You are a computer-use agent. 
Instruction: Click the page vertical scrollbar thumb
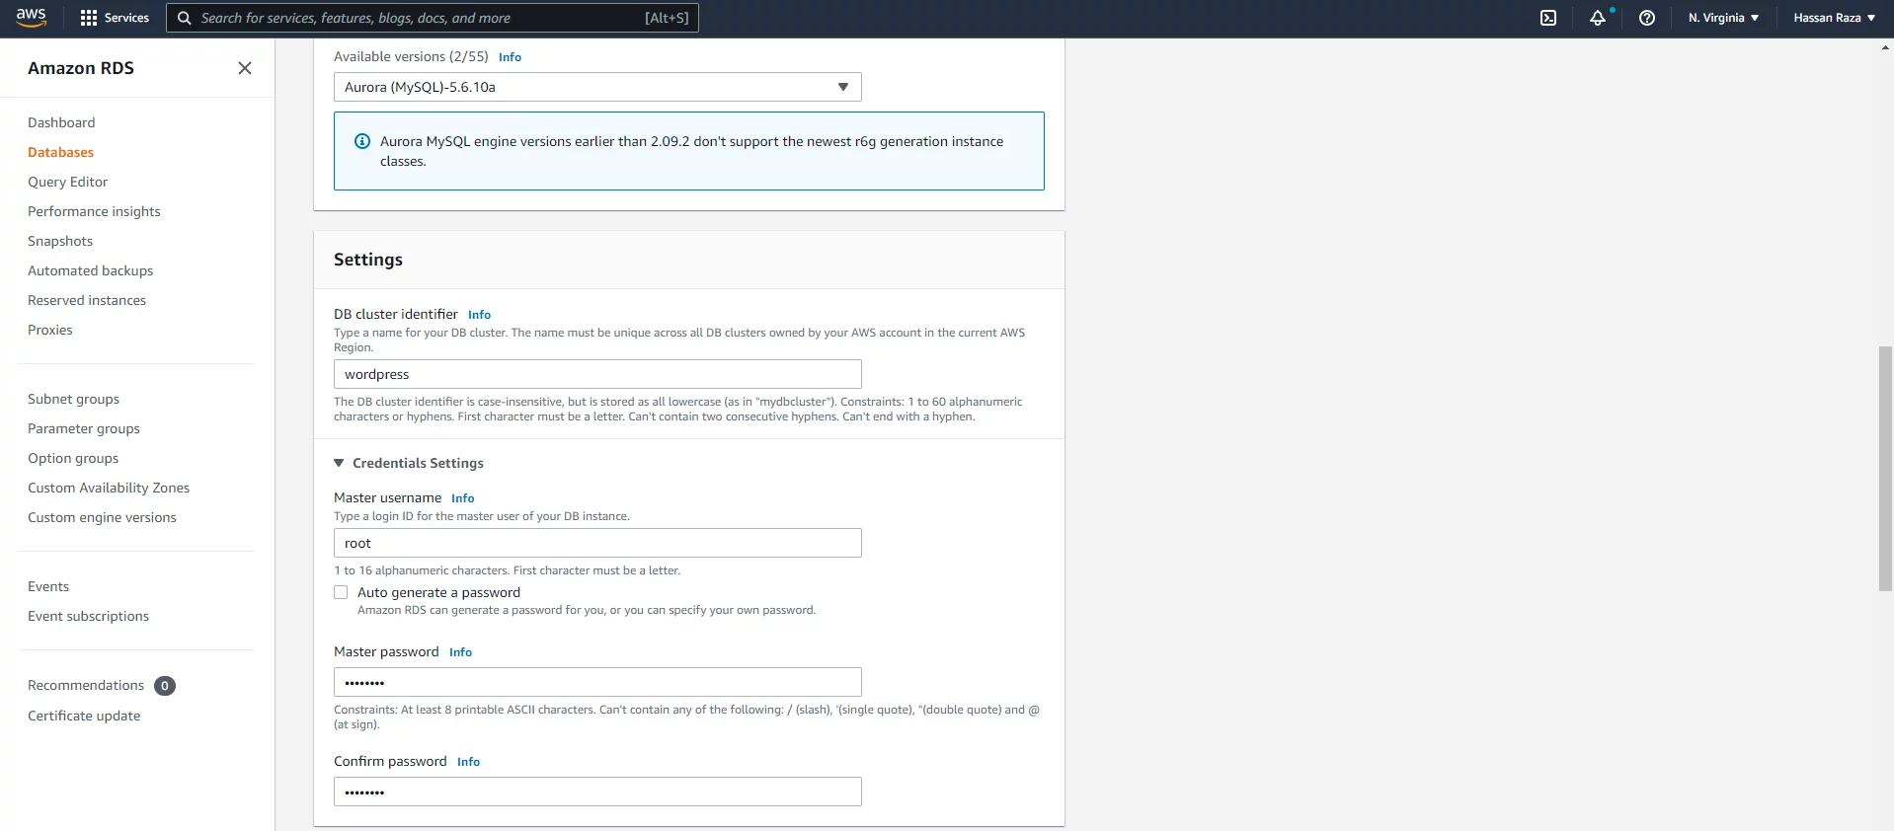[x=1885, y=469]
